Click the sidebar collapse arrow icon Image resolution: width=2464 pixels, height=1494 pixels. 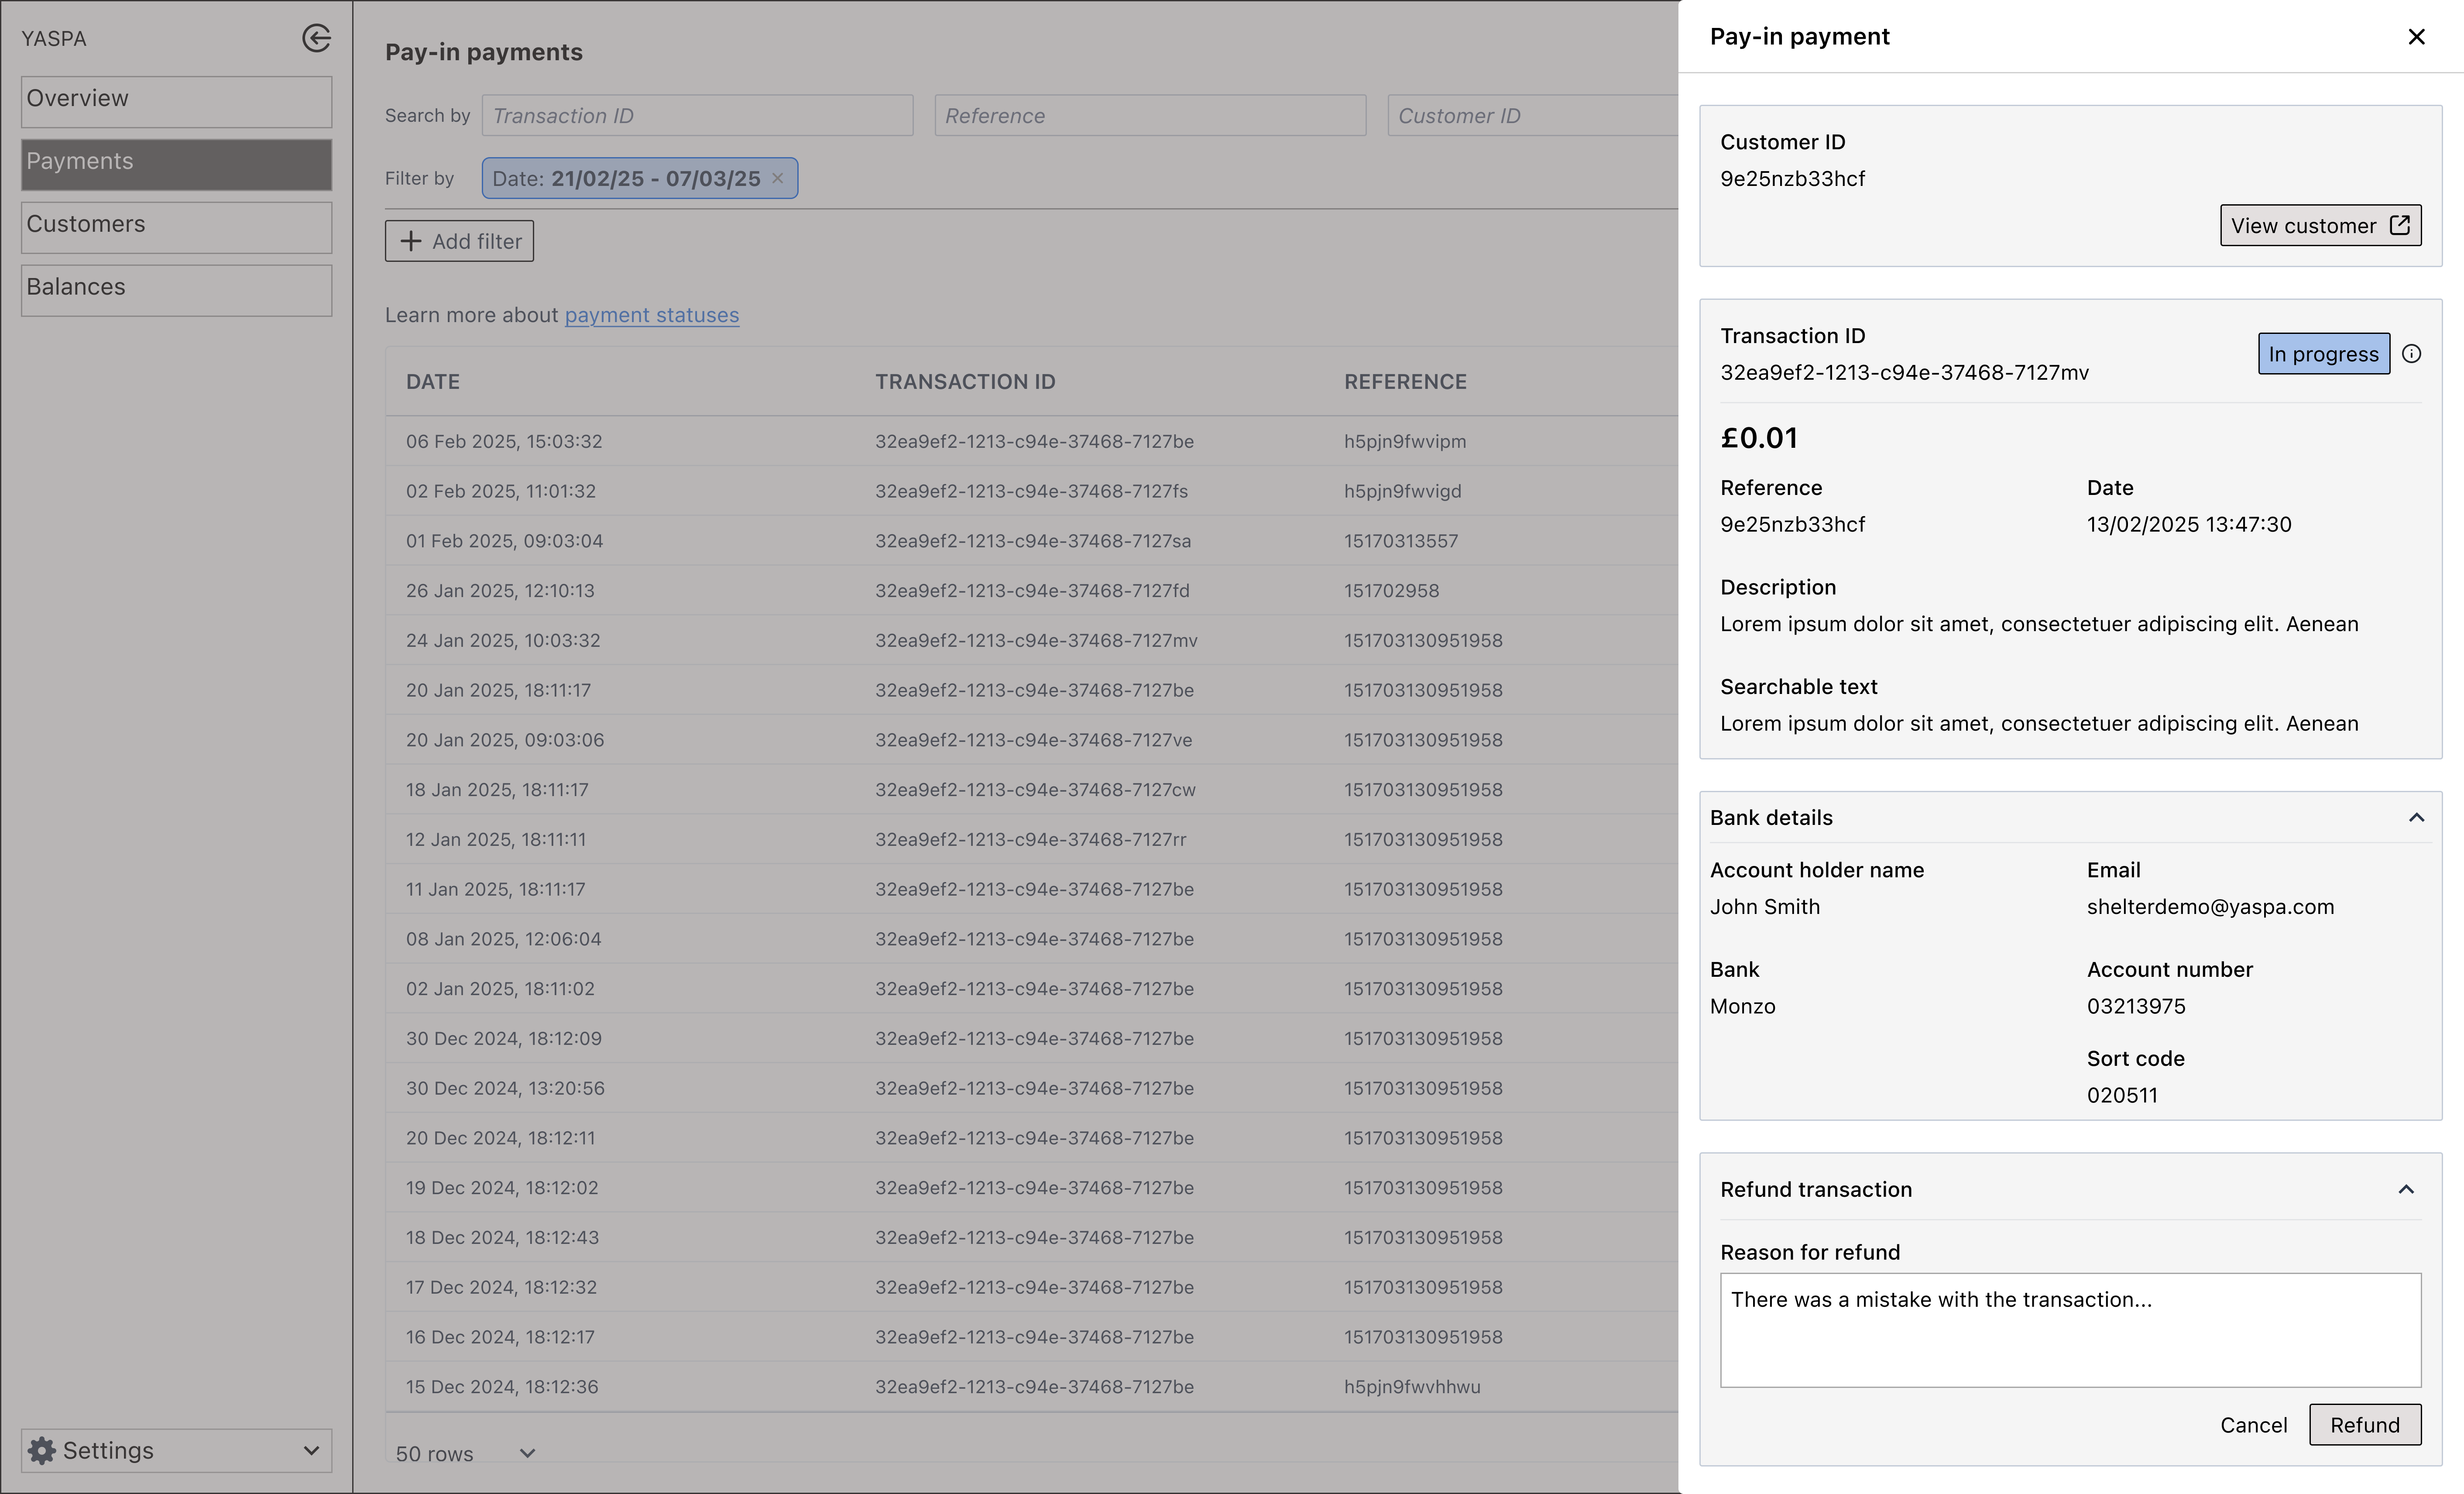(316, 38)
